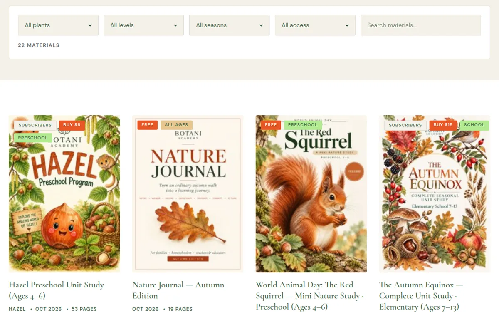Click the BUY $8 badge on Hazel card

72,125
